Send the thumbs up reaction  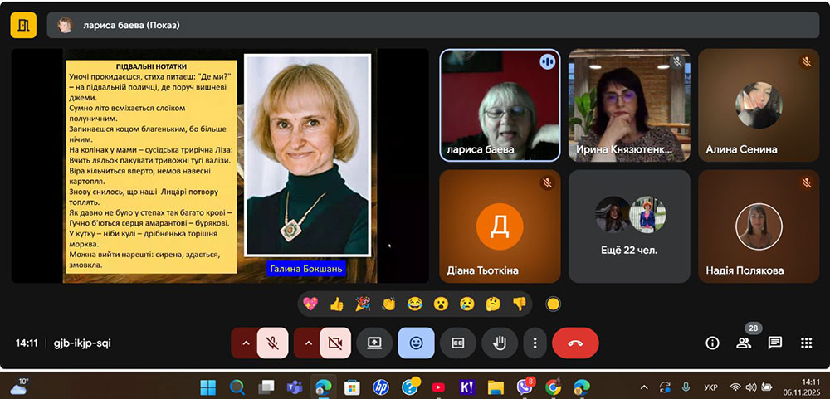click(x=336, y=304)
